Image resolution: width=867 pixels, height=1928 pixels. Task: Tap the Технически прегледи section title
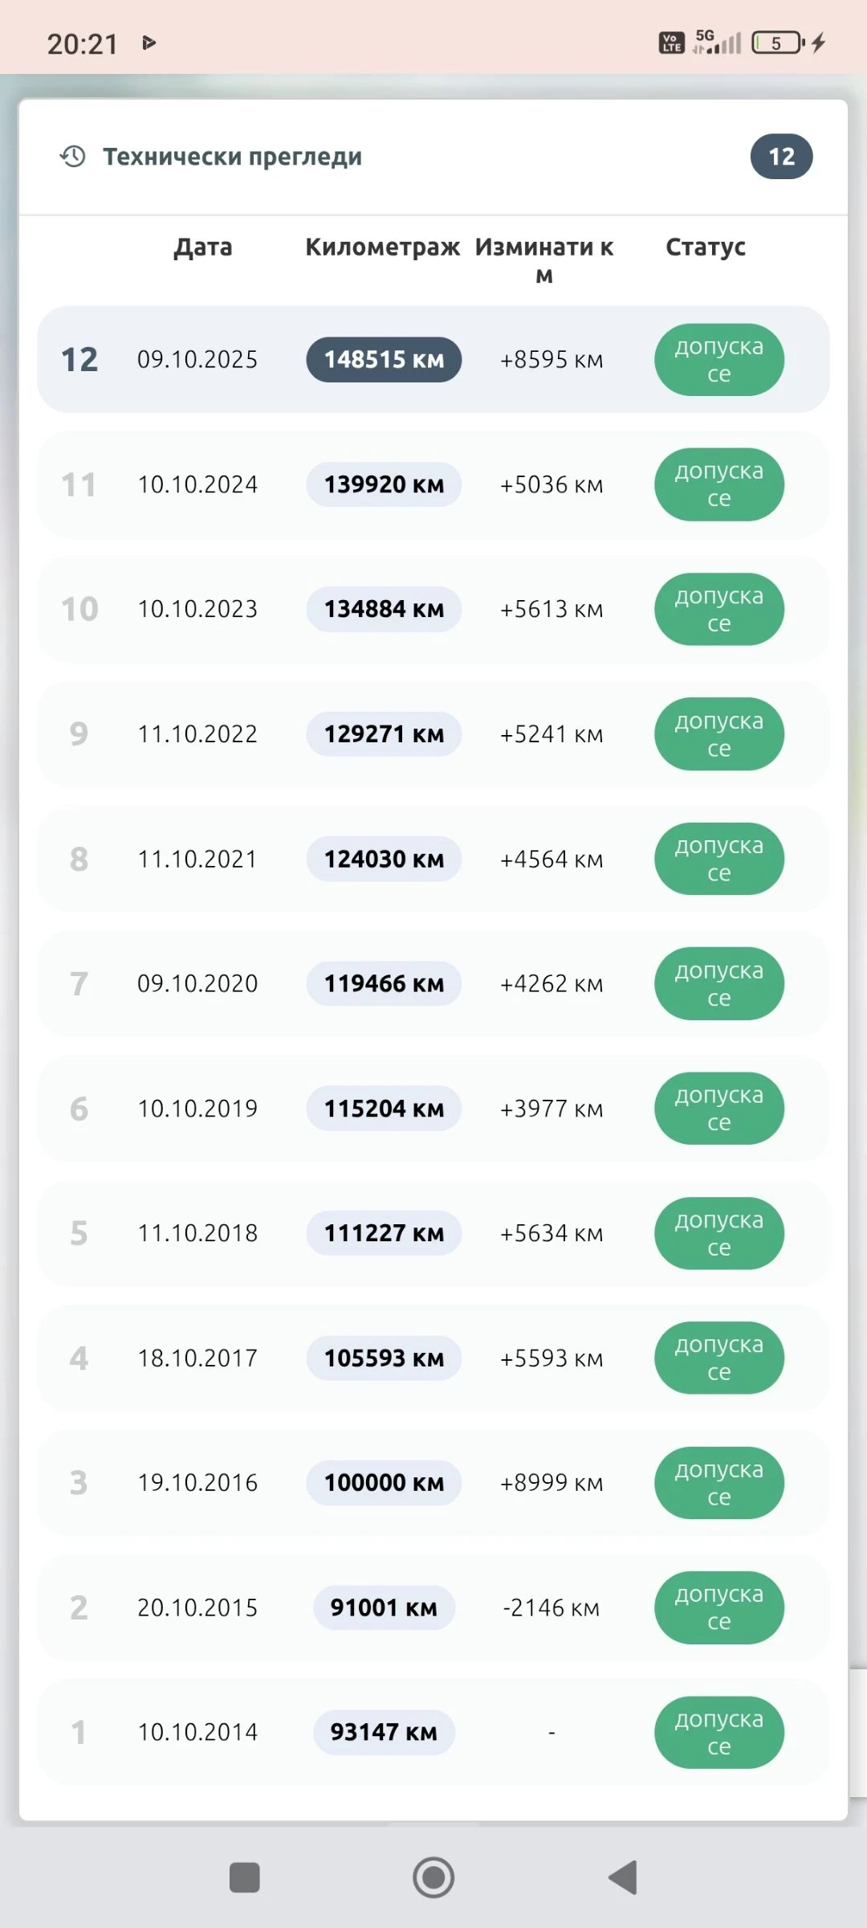pos(232,157)
